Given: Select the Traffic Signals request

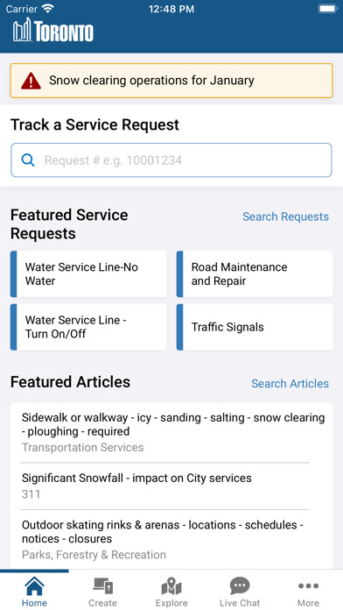Looking at the screenshot, I should coord(255,327).
